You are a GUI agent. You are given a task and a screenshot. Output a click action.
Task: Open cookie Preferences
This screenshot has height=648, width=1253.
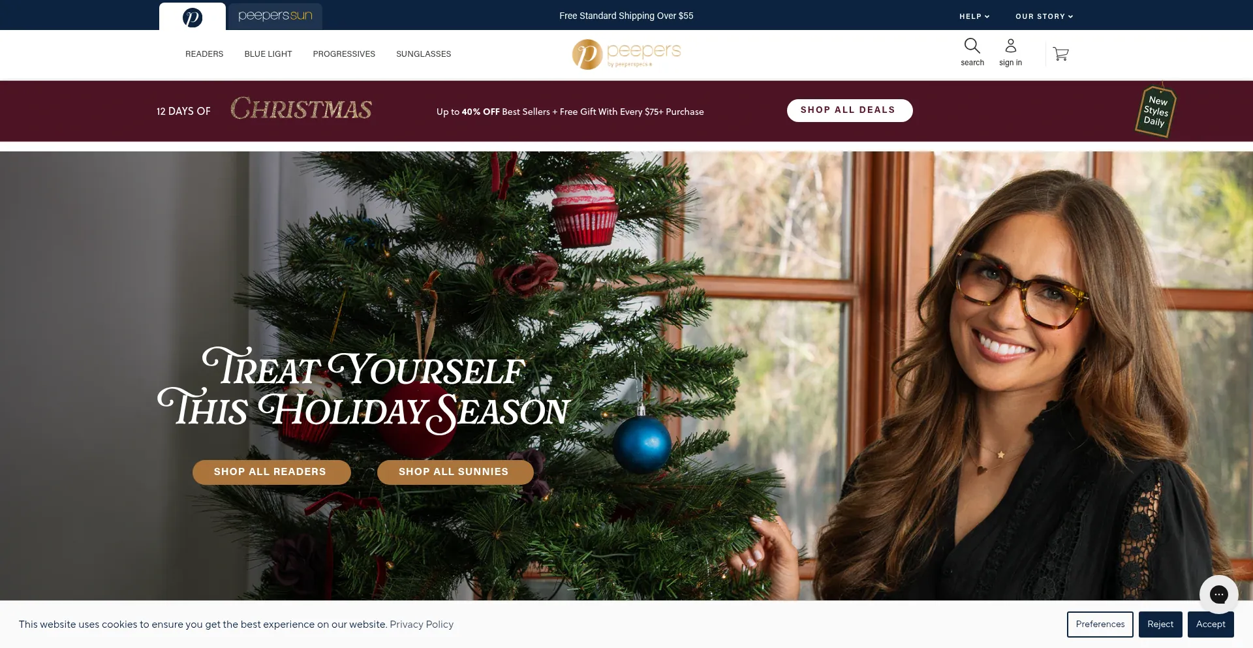click(x=1100, y=625)
